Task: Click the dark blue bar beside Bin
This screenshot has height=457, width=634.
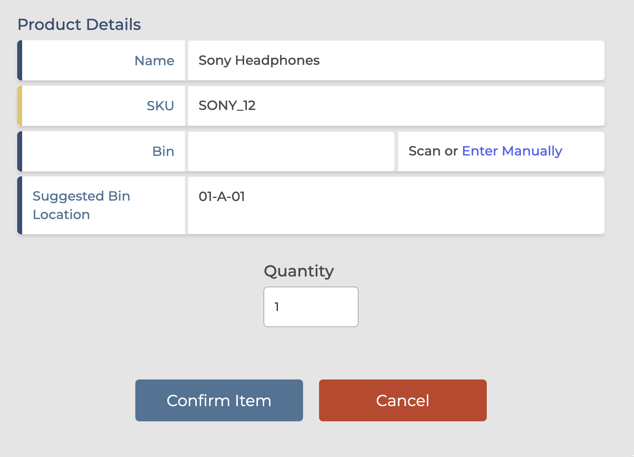Action: [20, 151]
